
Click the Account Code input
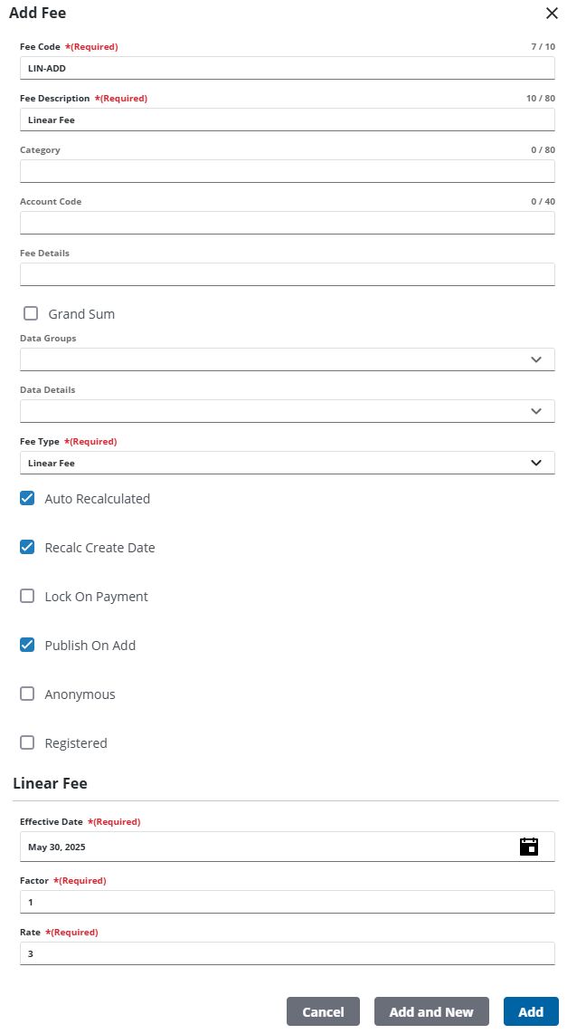287,223
